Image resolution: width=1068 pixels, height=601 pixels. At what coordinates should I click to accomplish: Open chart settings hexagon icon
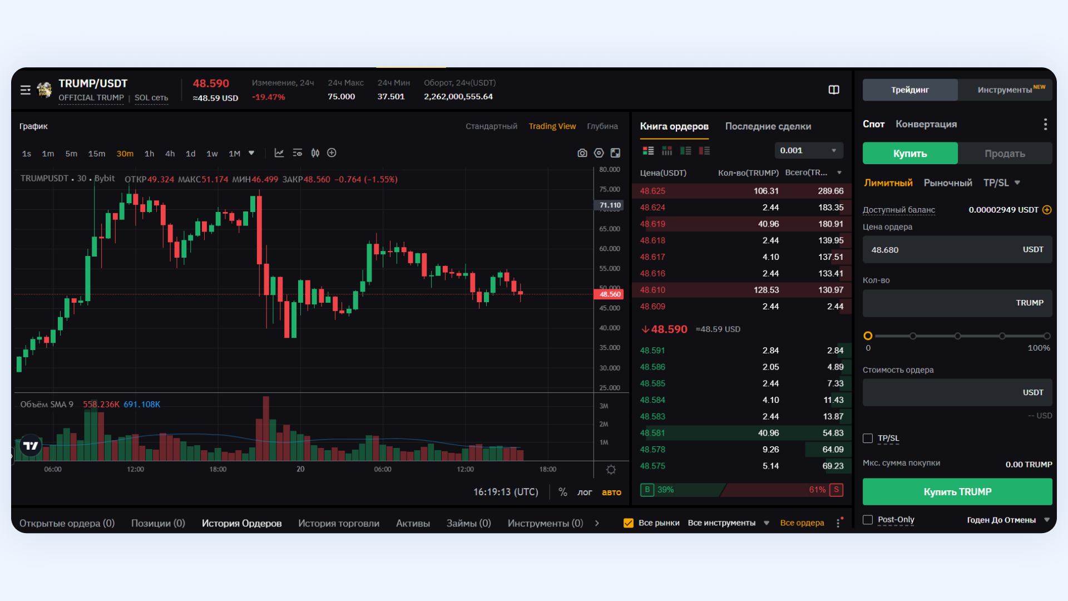coord(599,153)
